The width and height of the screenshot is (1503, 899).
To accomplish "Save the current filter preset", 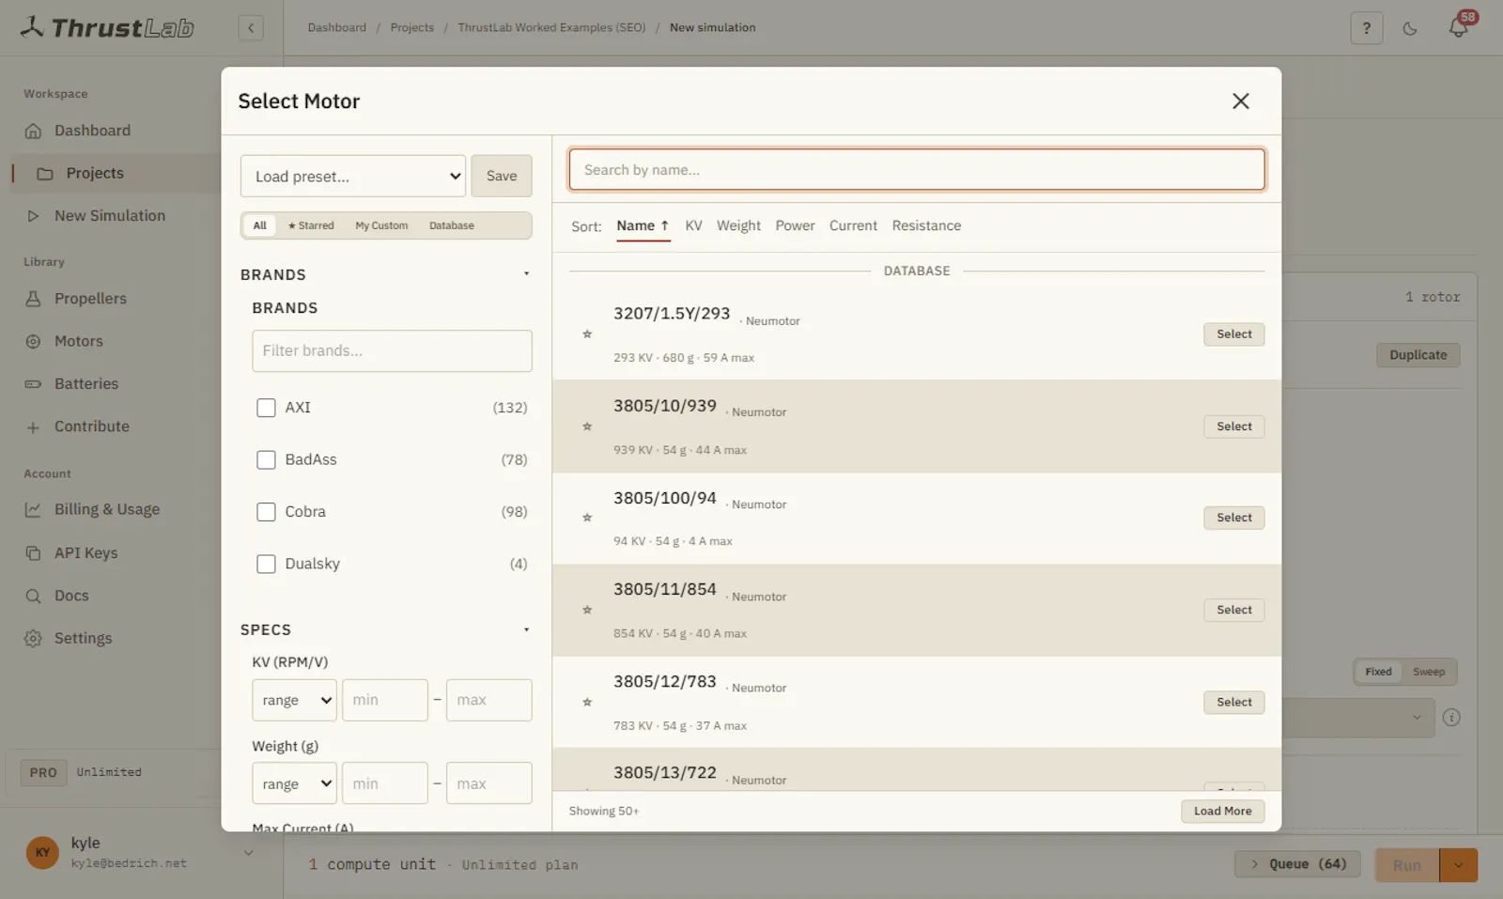I will pos(502,176).
